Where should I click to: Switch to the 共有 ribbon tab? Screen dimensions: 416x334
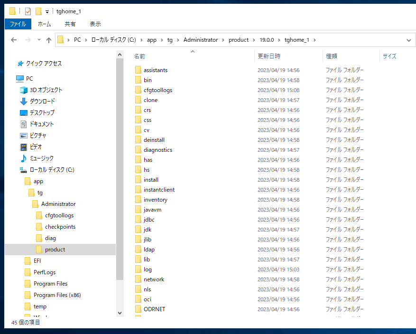click(x=70, y=24)
